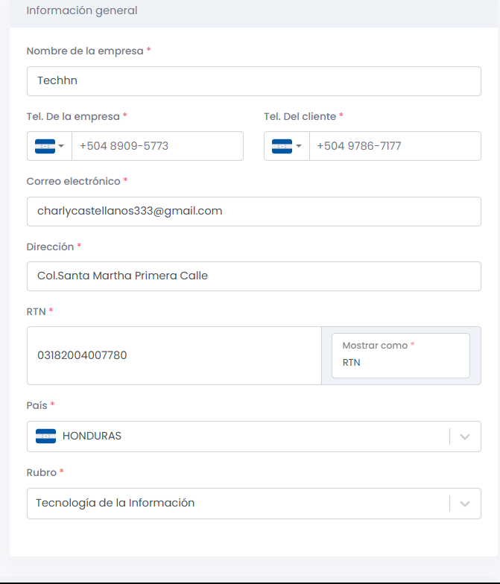Click the Honduras flag in client phone field
This screenshot has width=500, height=584.
coord(282,146)
